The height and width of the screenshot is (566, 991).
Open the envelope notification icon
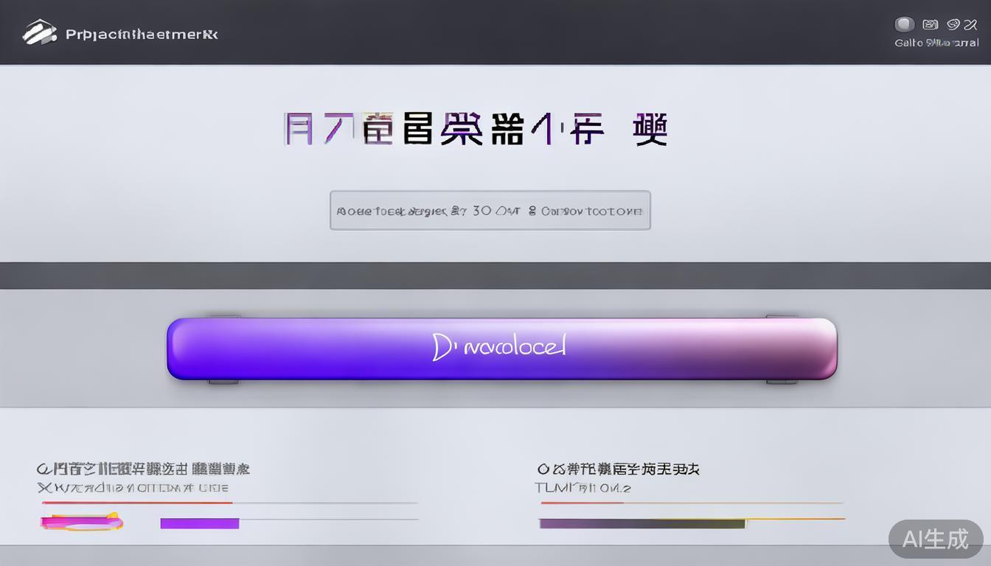930,24
